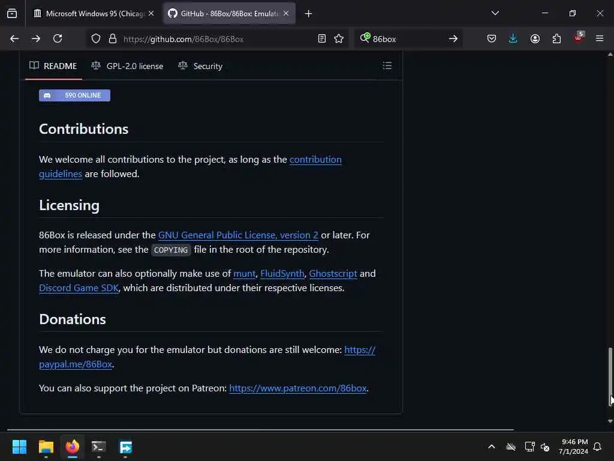Click the muted volume tray icon
614x461 pixels.
click(545, 447)
